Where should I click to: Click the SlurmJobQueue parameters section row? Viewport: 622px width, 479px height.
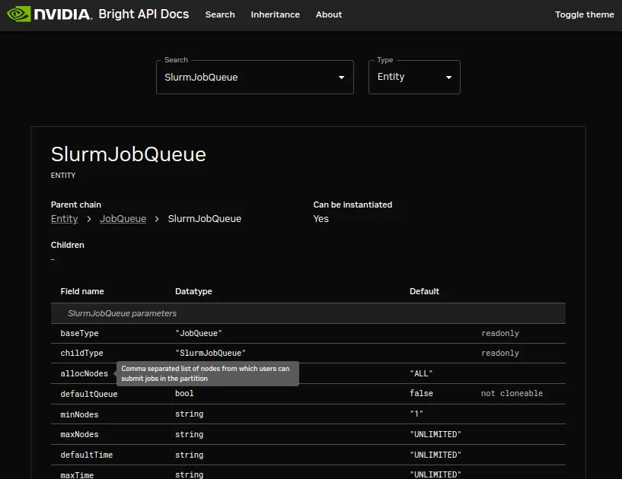tap(308, 313)
